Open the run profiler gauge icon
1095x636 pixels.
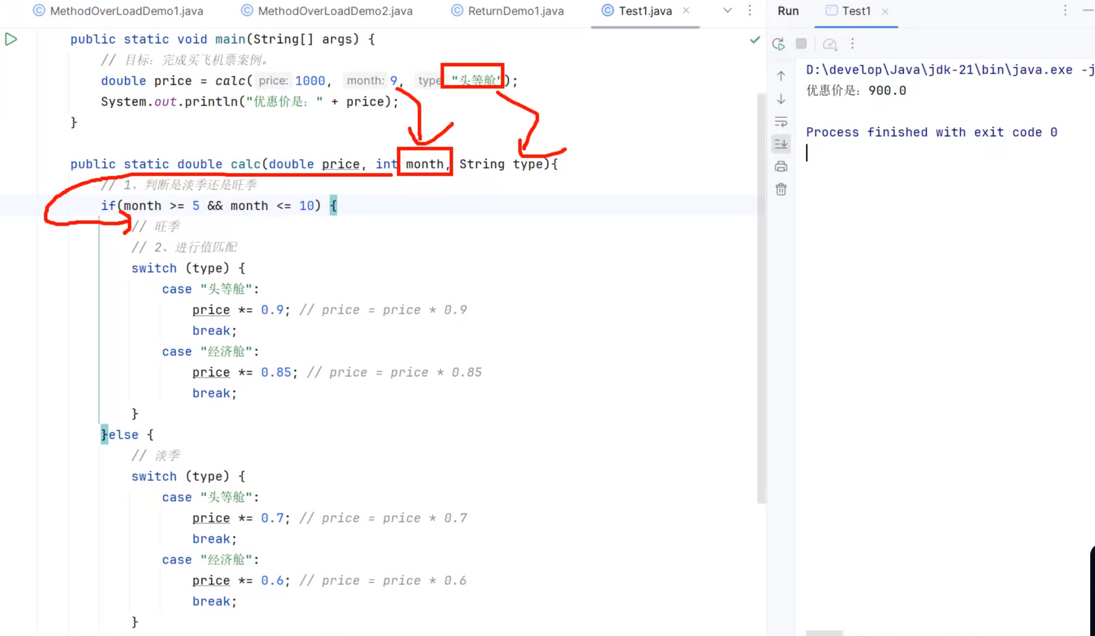830,44
